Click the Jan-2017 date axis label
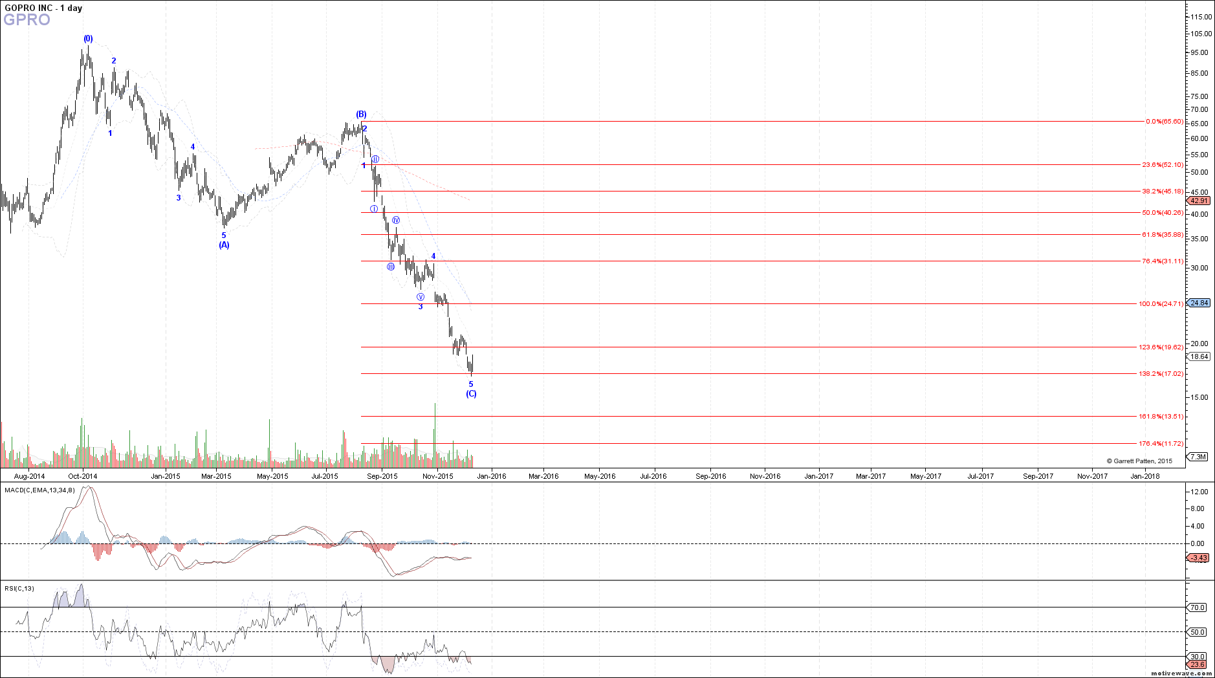The image size is (1215, 678). pos(818,477)
